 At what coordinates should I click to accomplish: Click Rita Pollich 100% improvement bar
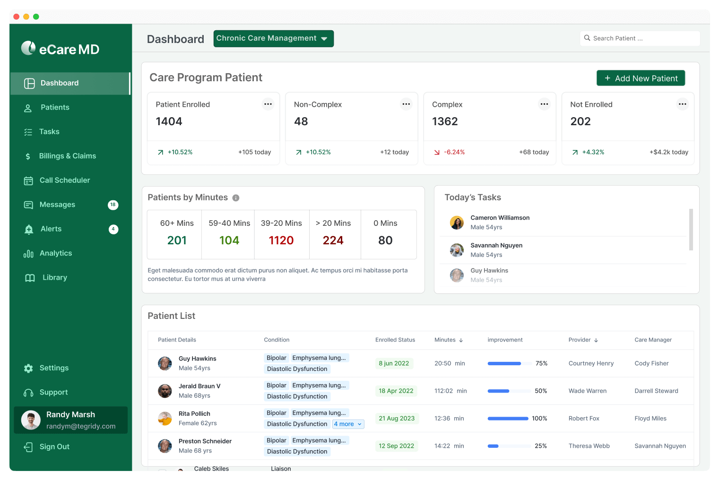(508, 419)
